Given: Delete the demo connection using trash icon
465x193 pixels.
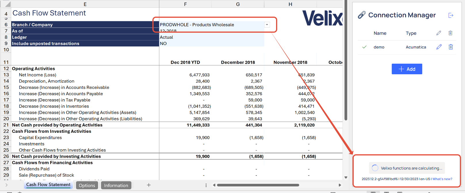Looking at the screenshot, I should [451, 47].
